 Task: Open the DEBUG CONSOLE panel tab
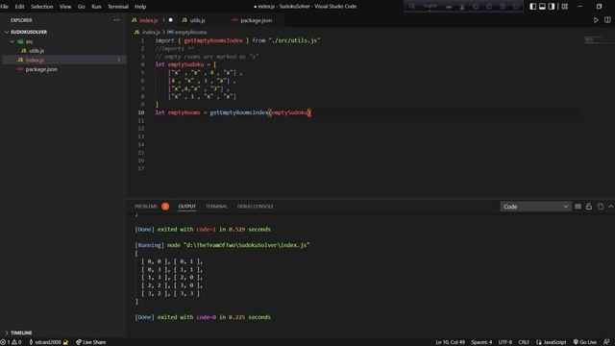pos(255,207)
